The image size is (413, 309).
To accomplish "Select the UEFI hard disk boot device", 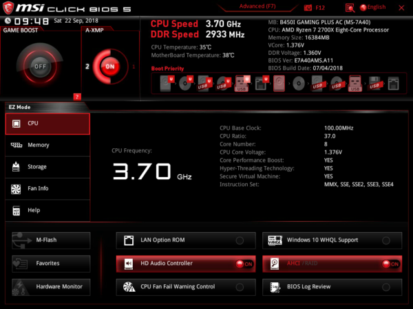I will [167, 83].
